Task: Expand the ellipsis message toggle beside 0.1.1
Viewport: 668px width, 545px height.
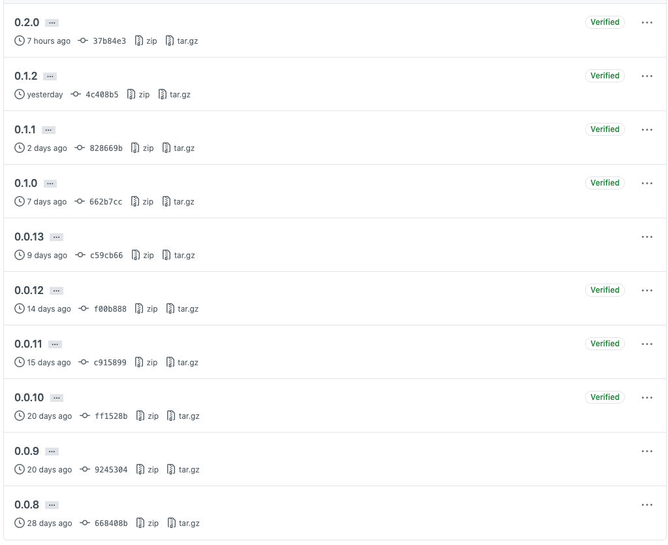Action: (48, 129)
